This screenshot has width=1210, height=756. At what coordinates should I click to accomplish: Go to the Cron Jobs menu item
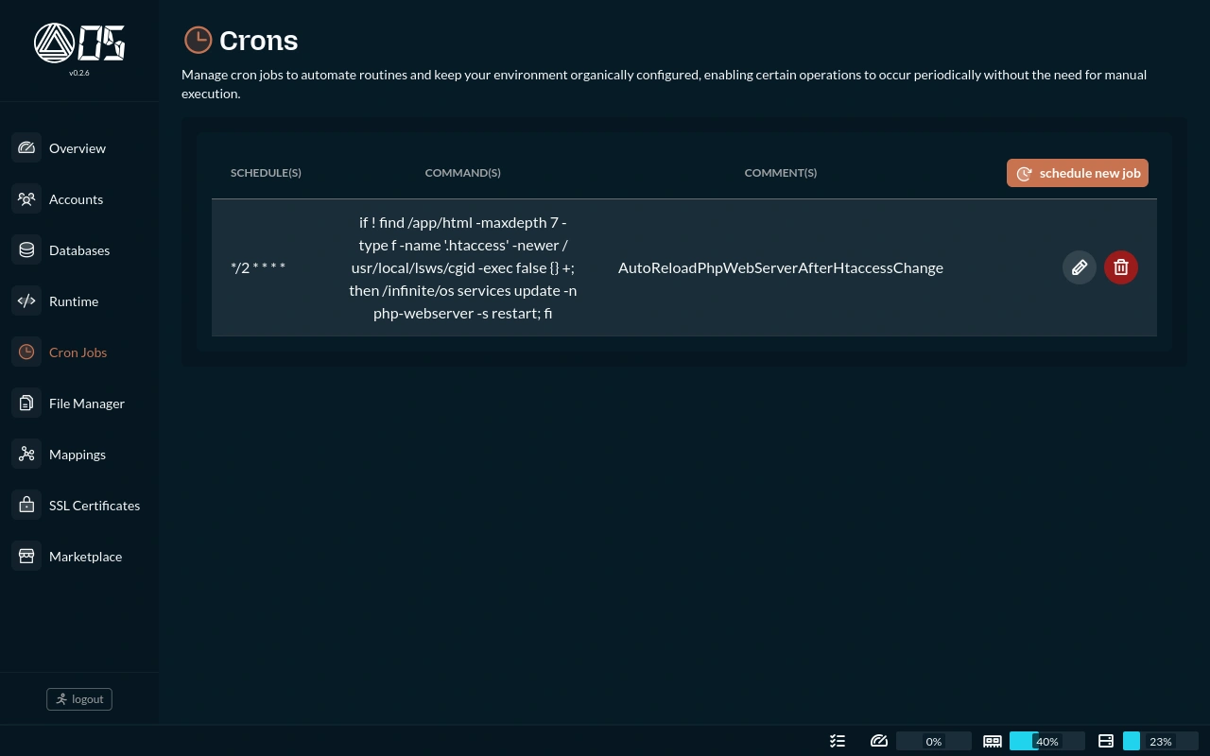(x=78, y=352)
